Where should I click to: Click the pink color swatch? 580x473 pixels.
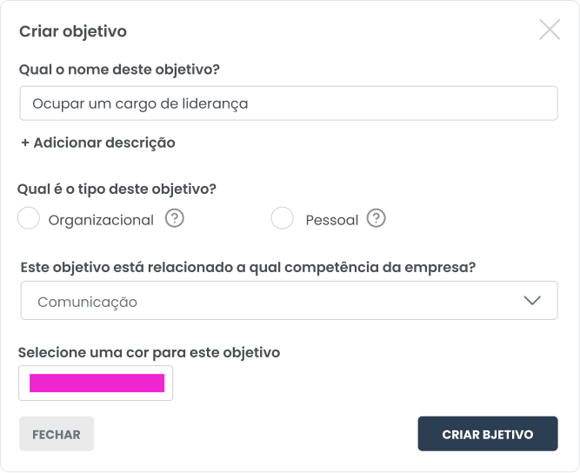click(97, 383)
